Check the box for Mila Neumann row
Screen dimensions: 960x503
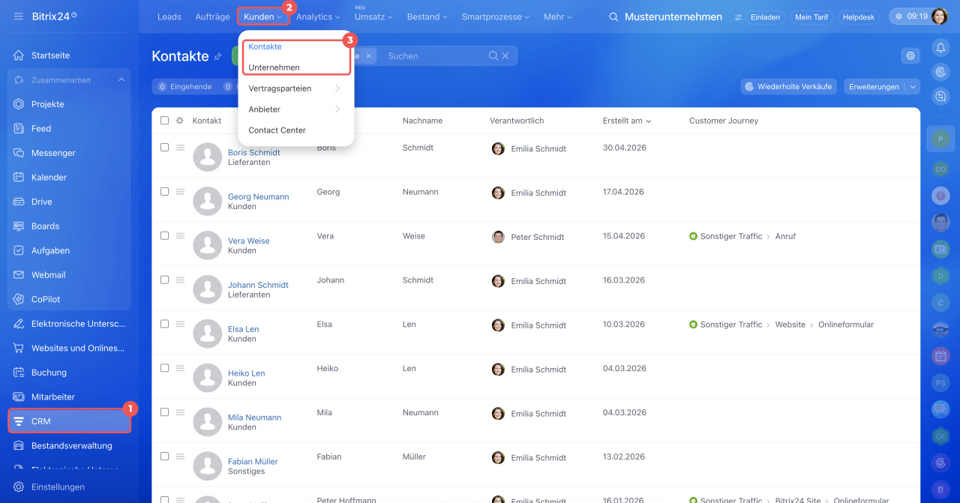point(165,413)
